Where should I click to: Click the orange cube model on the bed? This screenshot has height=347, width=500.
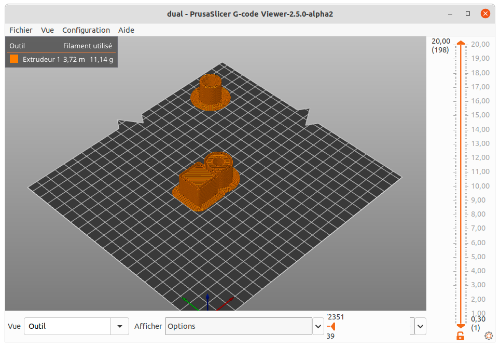(x=198, y=183)
